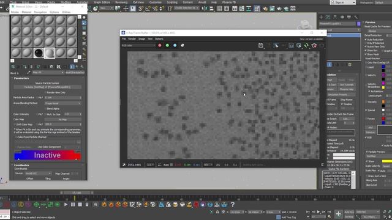Click the Material Editor pick material eyedropper

[29, 73]
